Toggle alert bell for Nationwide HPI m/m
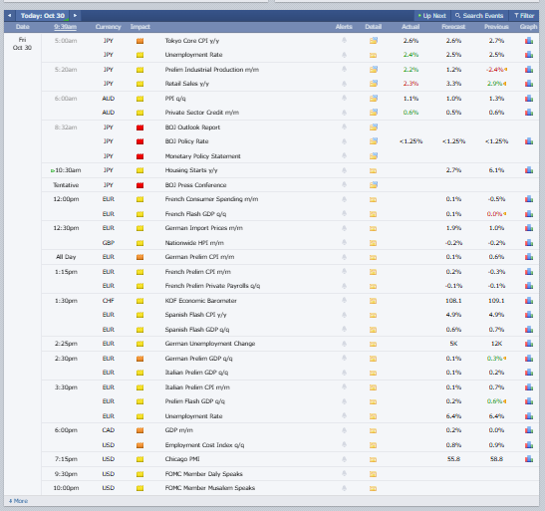Screen dimensions: 545x511 [x=344, y=242]
